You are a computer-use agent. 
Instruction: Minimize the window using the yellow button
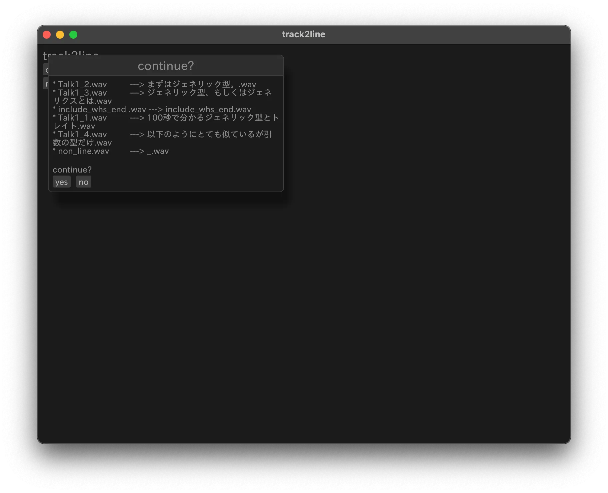coord(60,35)
